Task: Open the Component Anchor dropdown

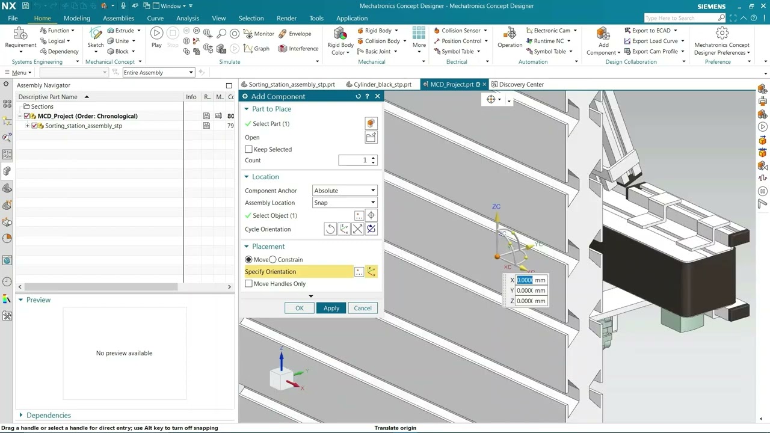Action: (x=345, y=191)
